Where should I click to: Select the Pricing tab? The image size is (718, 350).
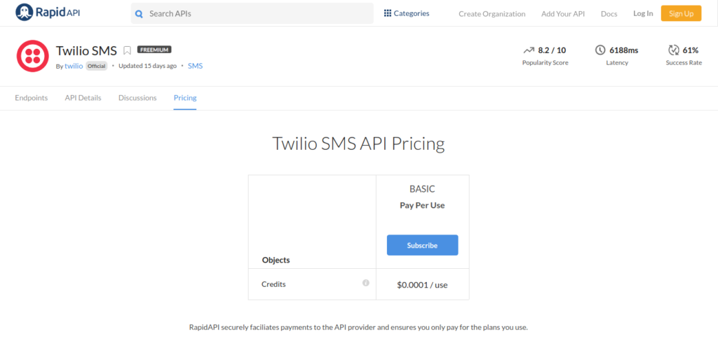click(x=185, y=98)
